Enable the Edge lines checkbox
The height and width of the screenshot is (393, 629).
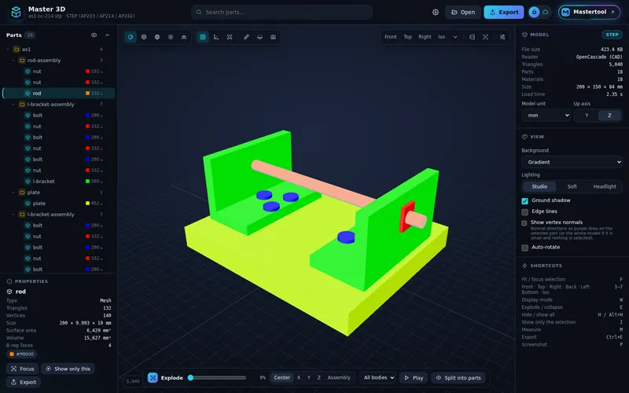[x=524, y=211]
